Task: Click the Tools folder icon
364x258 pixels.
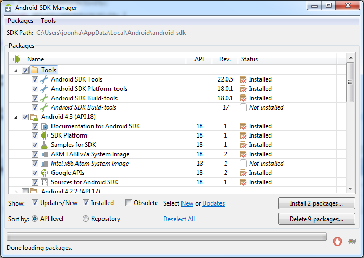Action: (34, 70)
